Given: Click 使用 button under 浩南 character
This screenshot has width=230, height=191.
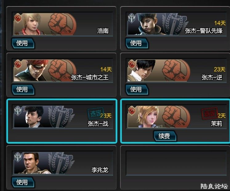Looking at the screenshot, I should [23, 43].
